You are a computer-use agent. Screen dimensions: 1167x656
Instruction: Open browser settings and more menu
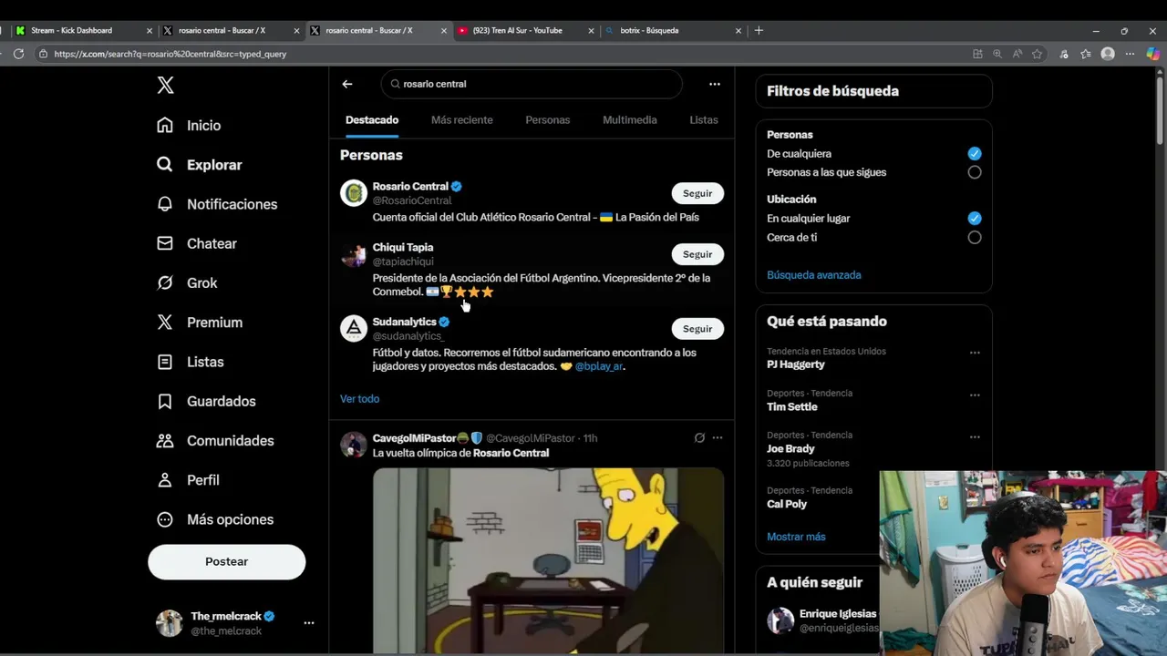1130,54
